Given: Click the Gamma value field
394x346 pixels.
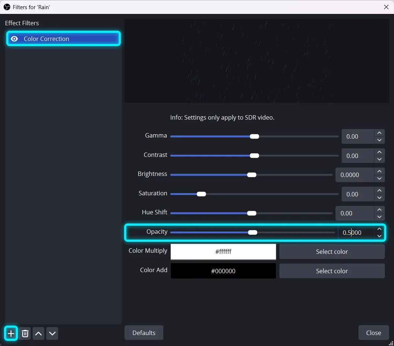Looking at the screenshot, I should pos(358,136).
